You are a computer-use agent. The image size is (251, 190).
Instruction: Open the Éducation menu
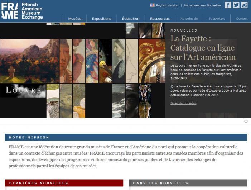click(131, 19)
